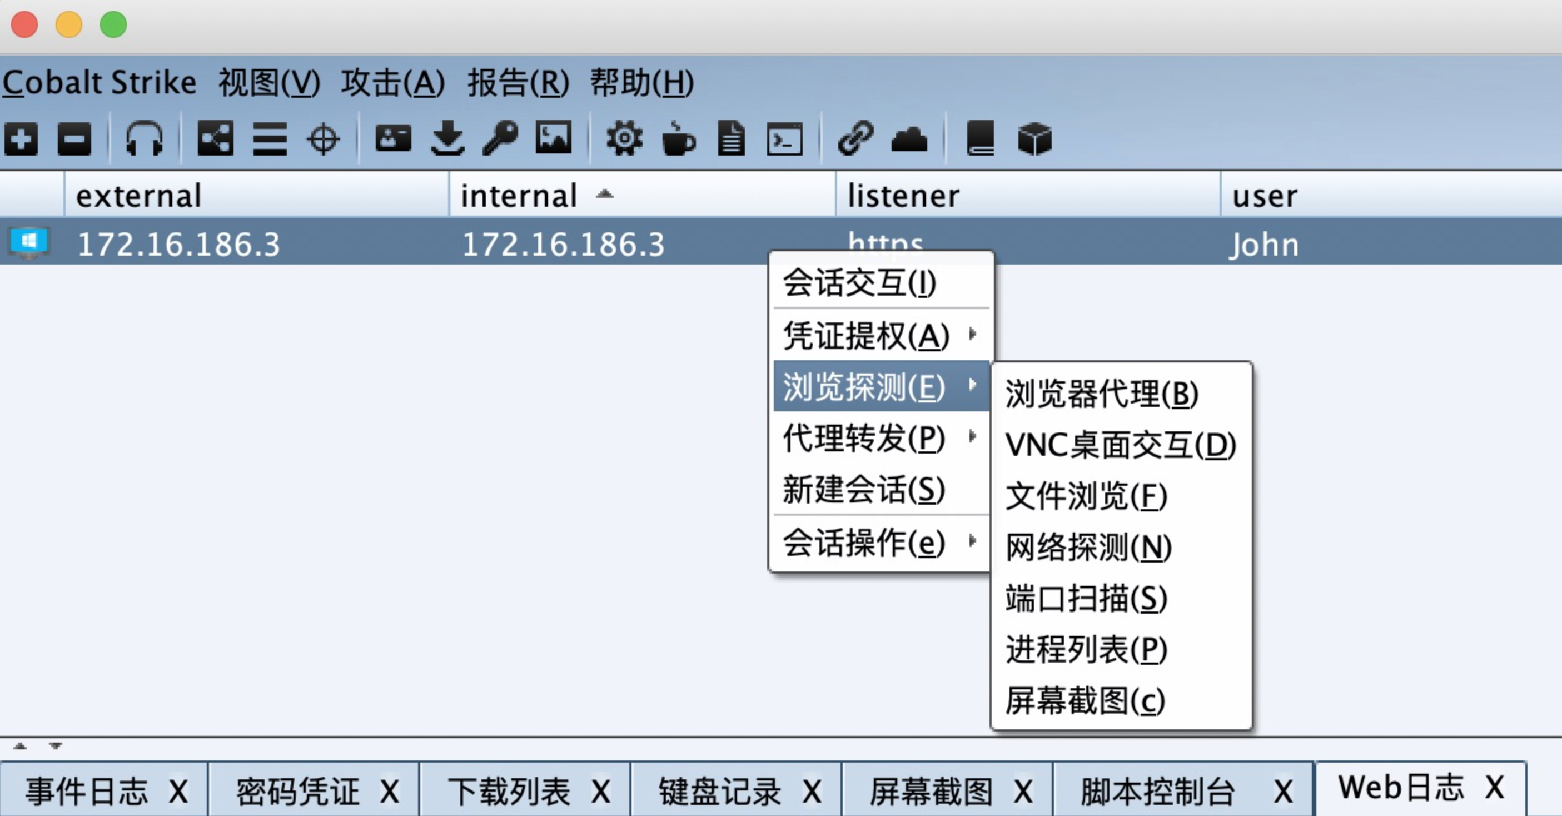Open the 攻击(A) menu in menu bar
This screenshot has height=816, width=1562.
pyautogui.click(x=392, y=82)
